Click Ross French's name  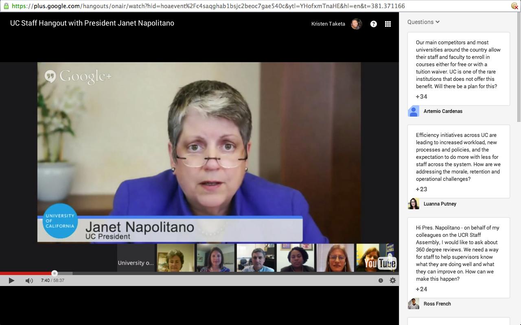tap(437, 304)
